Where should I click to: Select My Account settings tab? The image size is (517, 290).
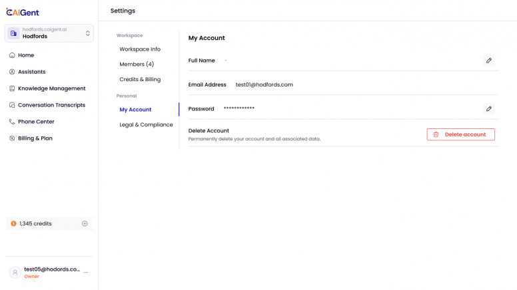135,110
